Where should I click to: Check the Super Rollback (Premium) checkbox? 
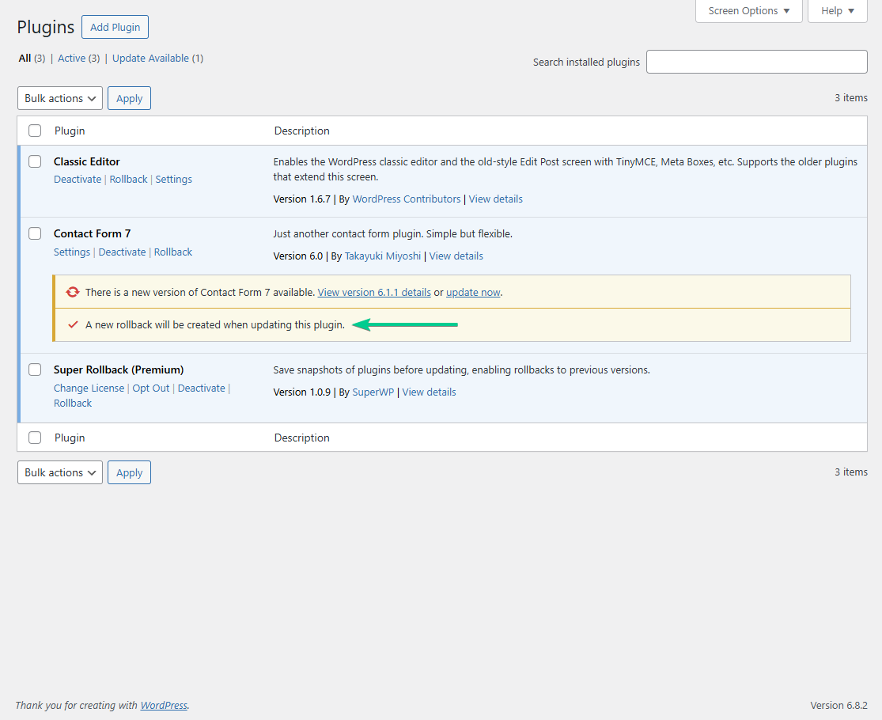pyautogui.click(x=35, y=369)
